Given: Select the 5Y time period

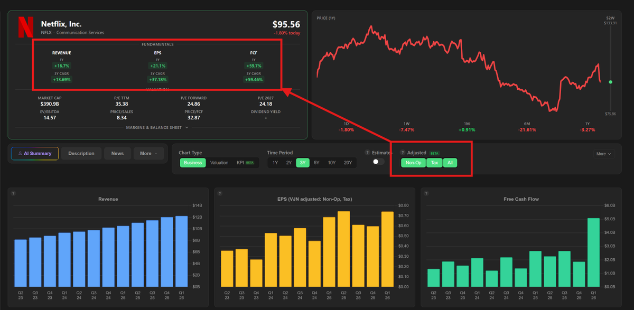Looking at the screenshot, I should pyautogui.click(x=316, y=163).
